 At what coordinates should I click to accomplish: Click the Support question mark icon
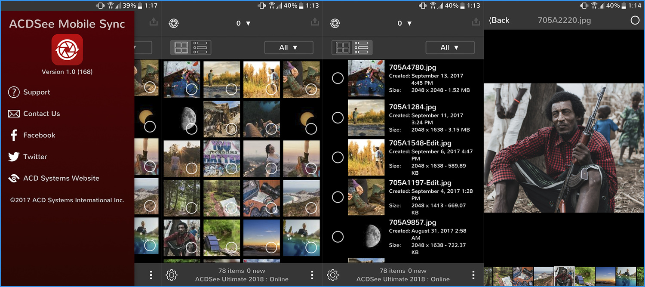14,92
